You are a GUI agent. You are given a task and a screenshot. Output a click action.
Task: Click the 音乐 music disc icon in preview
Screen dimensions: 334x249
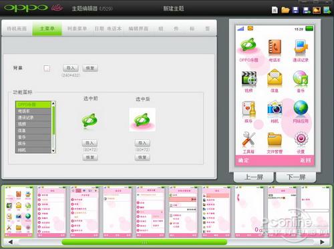301,78
